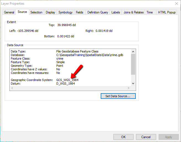This screenshot has height=142, width=181.
Task: Click the GCS_WGS_1984 coordinate system value
Action: coord(67,80)
